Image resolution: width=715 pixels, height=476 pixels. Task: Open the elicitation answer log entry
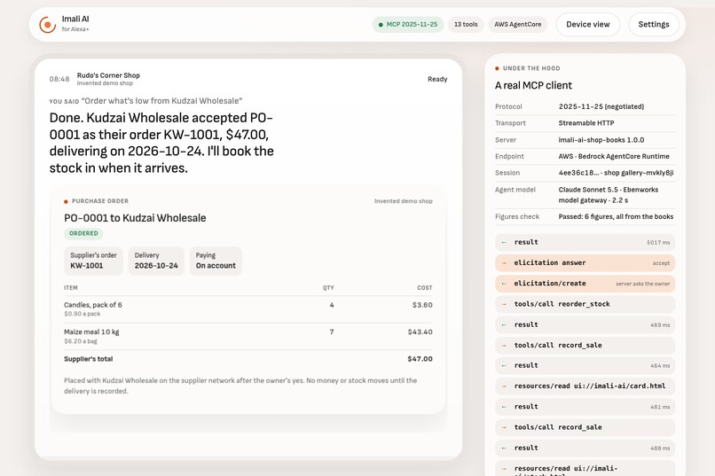coord(585,263)
